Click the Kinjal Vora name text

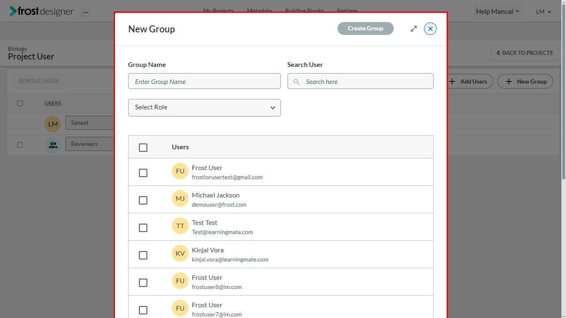(x=207, y=250)
